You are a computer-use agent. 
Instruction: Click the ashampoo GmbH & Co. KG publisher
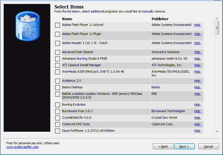[169, 59]
